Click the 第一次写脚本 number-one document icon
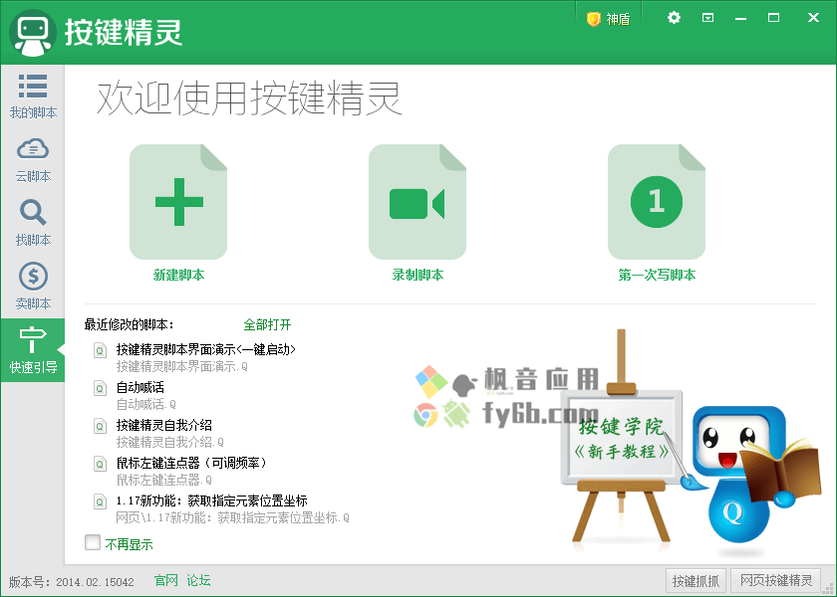This screenshot has width=837, height=597. (657, 201)
